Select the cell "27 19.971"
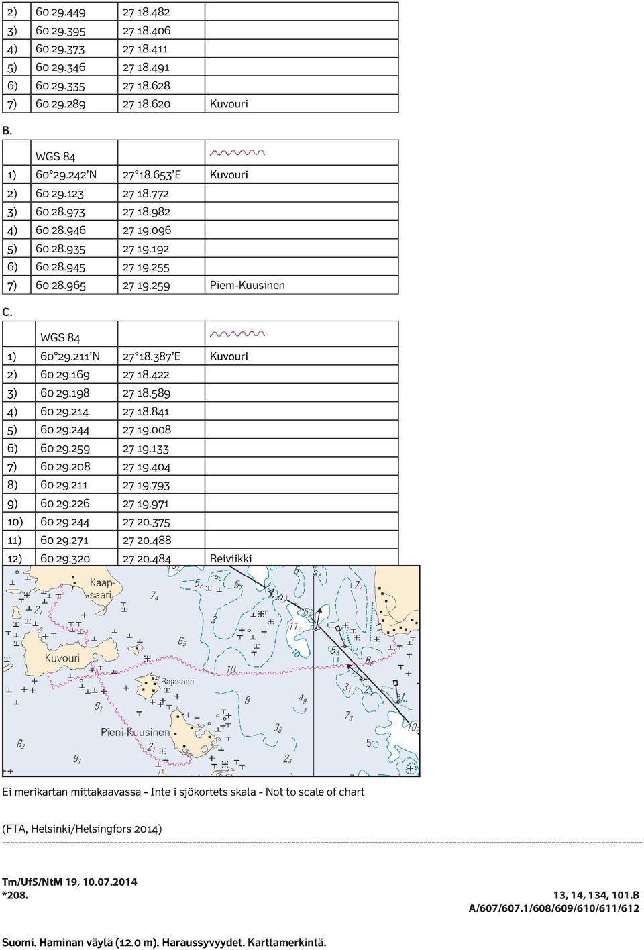Screen dimensions: 644x950 [146, 503]
